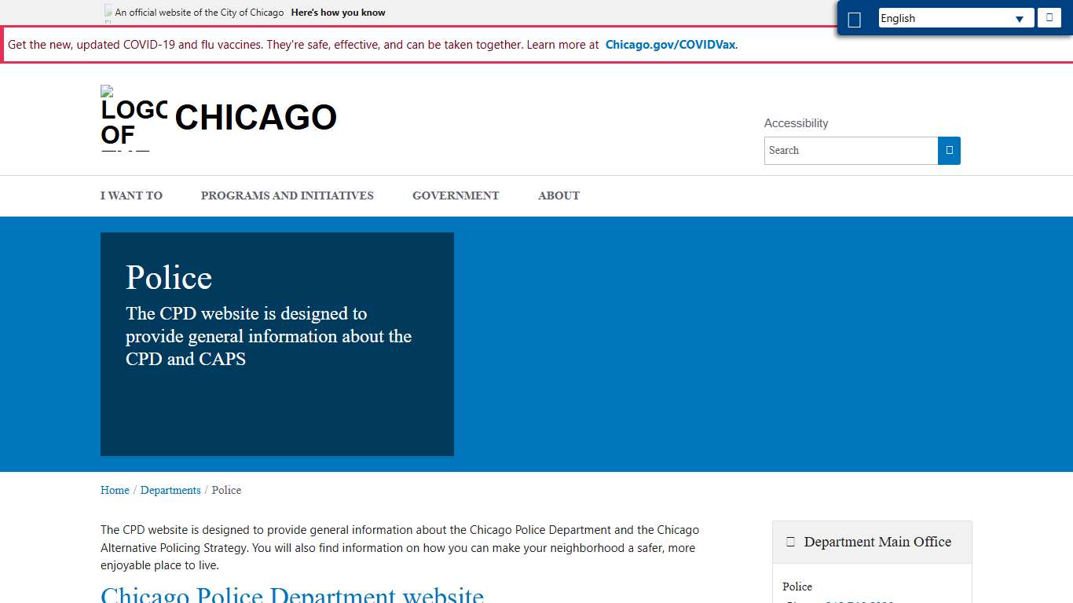Image resolution: width=1073 pixels, height=603 pixels.
Task: Click the flag icon before official website text
Action: [x=108, y=12]
